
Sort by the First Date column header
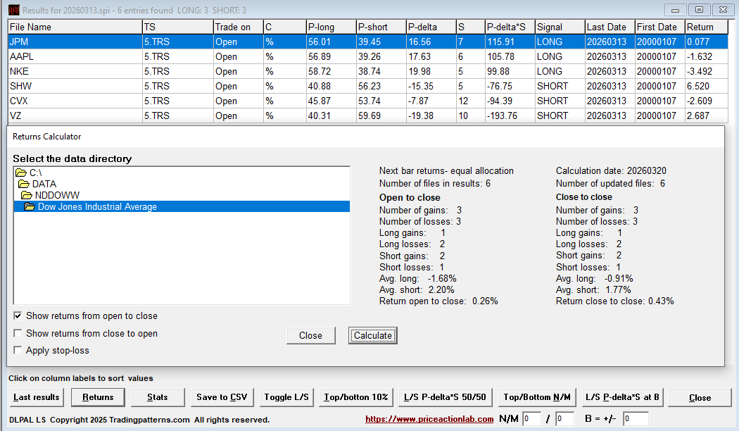(660, 27)
